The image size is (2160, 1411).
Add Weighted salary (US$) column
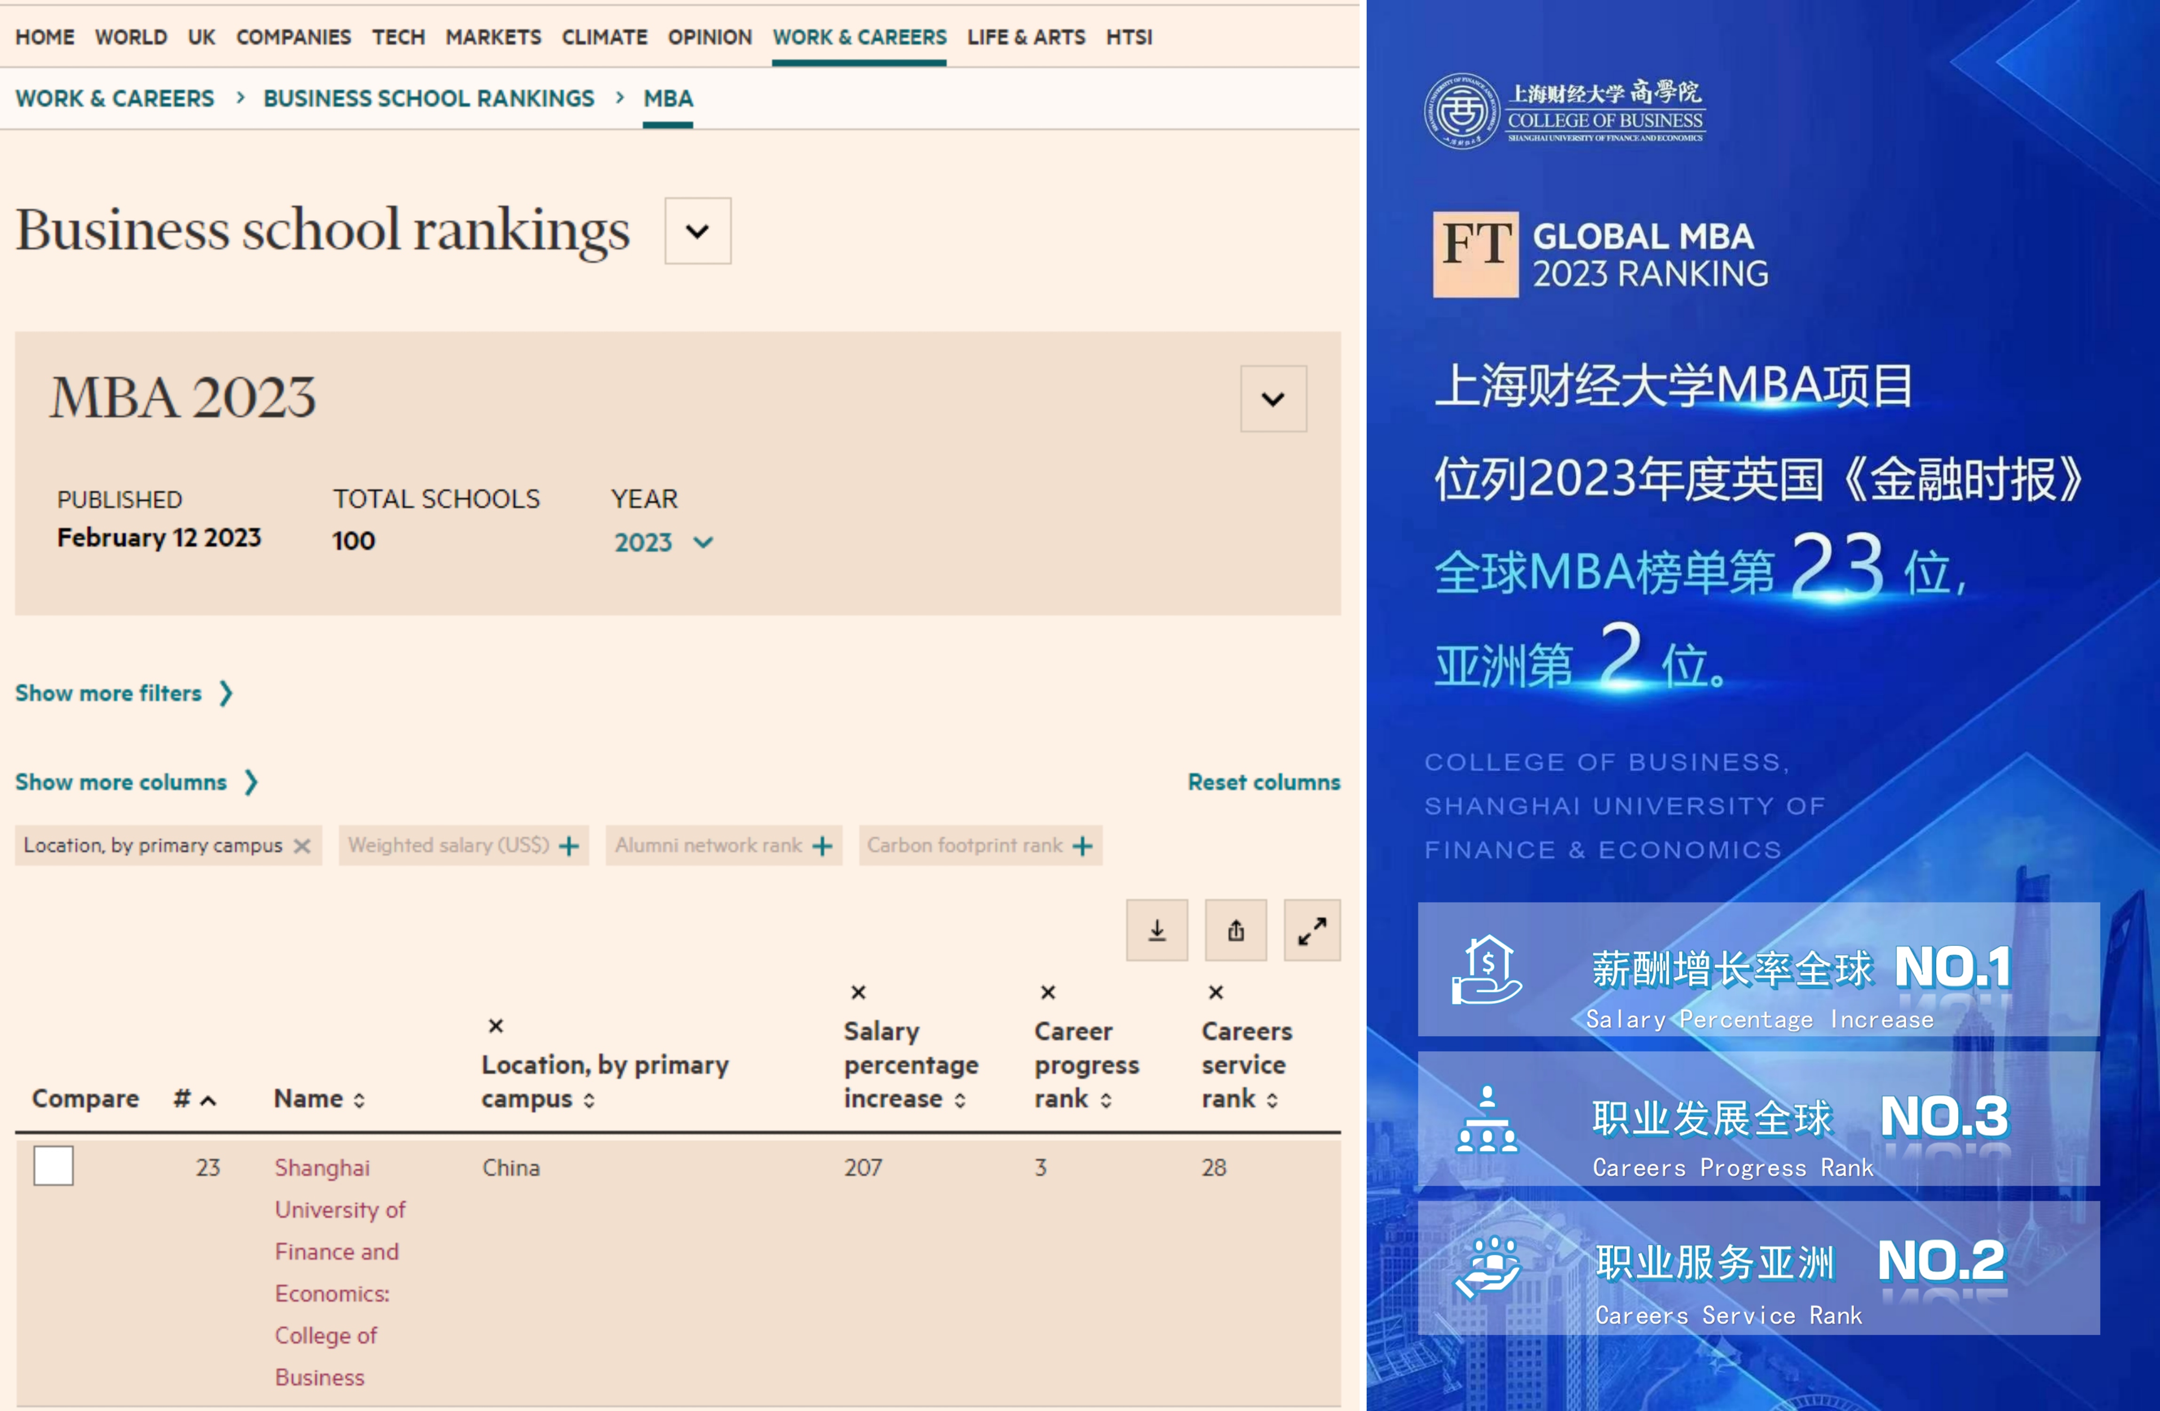click(569, 846)
